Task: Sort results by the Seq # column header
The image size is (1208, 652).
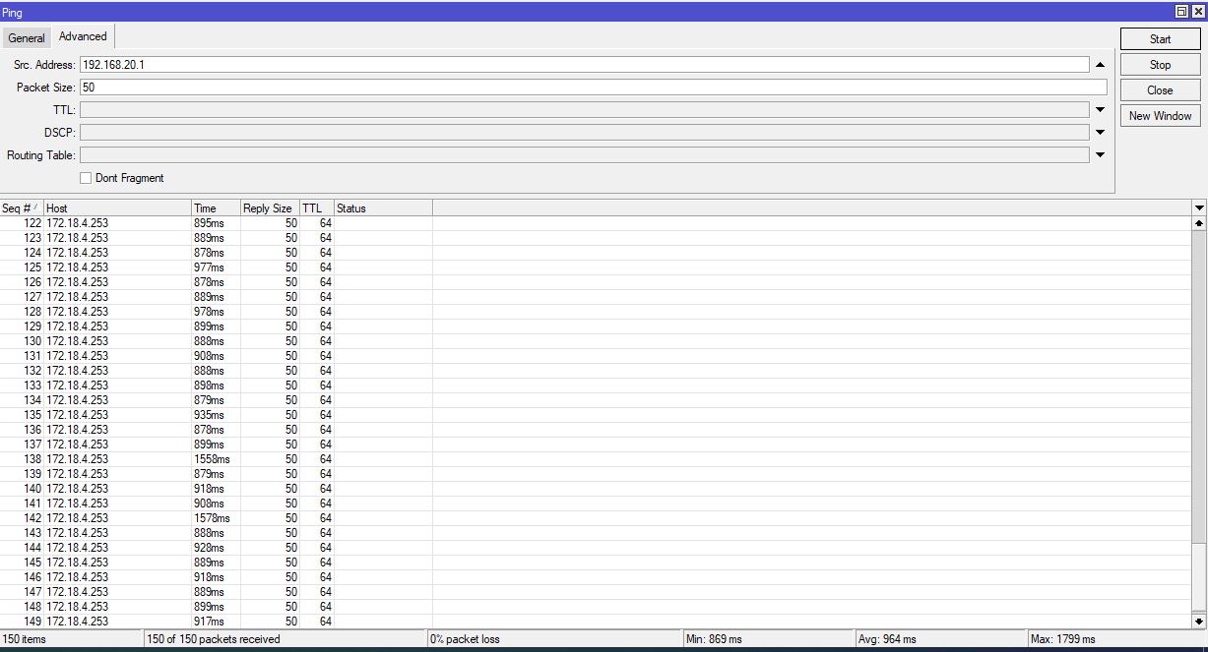Action: tap(20, 207)
